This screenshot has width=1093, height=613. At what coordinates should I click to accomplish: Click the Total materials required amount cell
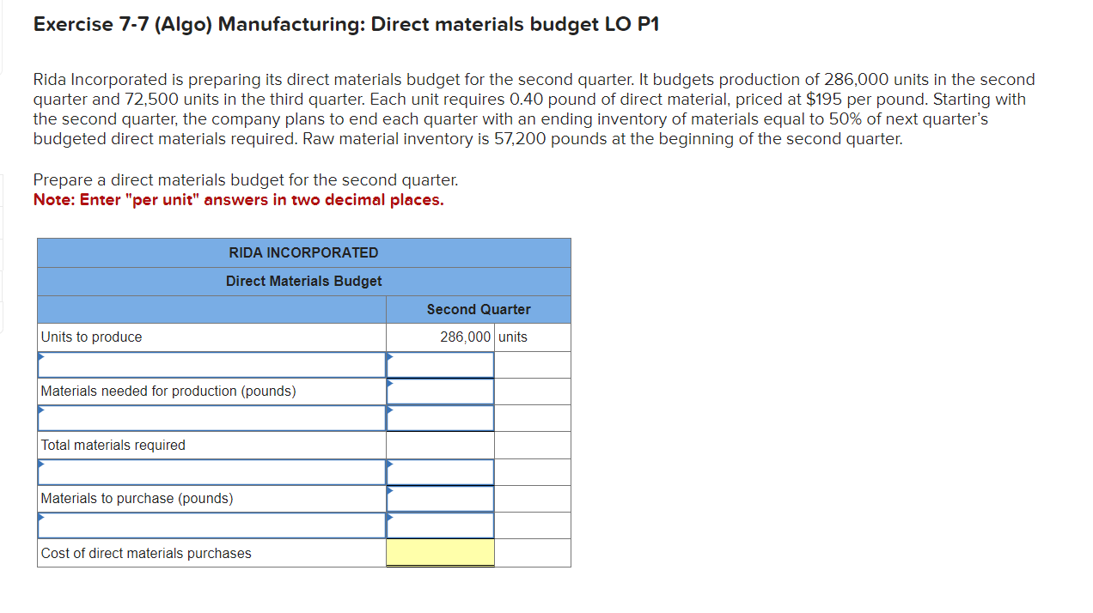pyautogui.click(x=440, y=445)
